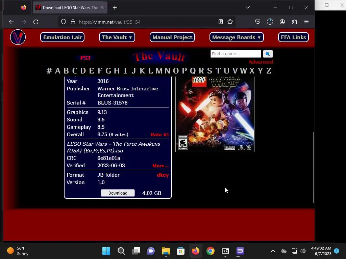The image size is (346, 259).
Task: Open The Vault dropdown menu
Action: 117,37
